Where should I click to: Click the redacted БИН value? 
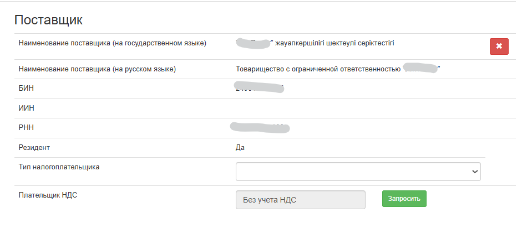tap(259, 87)
